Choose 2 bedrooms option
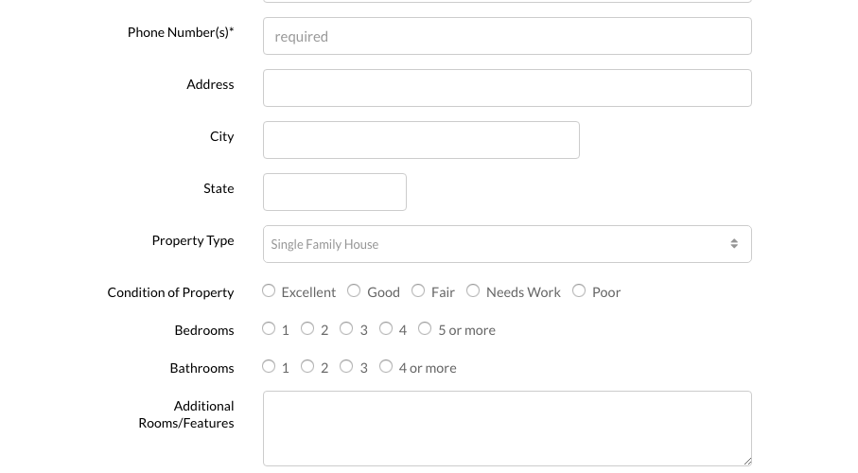 [307, 329]
